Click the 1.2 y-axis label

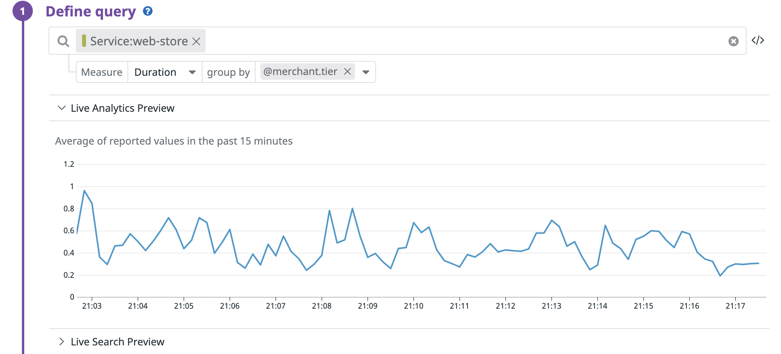69,164
